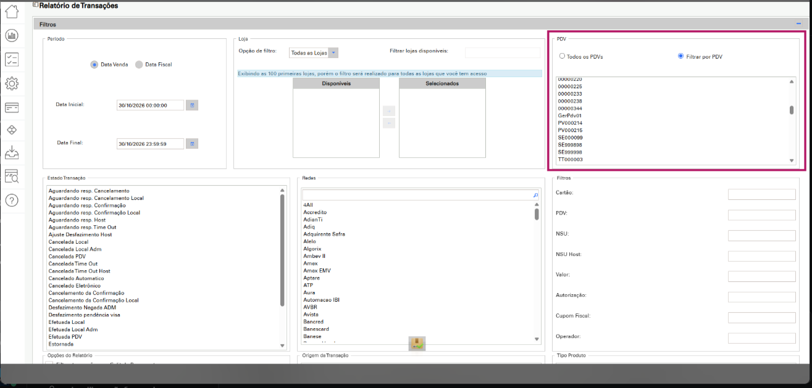The width and height of the screenshot is (812, 388).
Task: Open the bar chart reports sidebar icon
Action: 12,35
